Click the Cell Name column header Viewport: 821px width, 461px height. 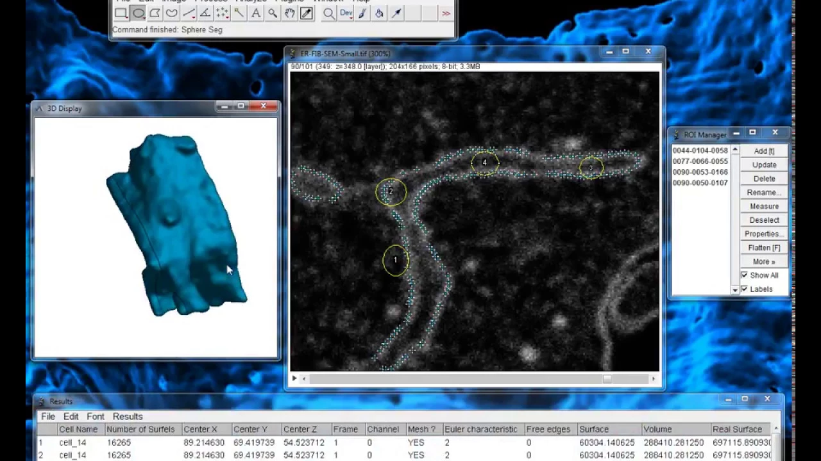tap(78, 429)
